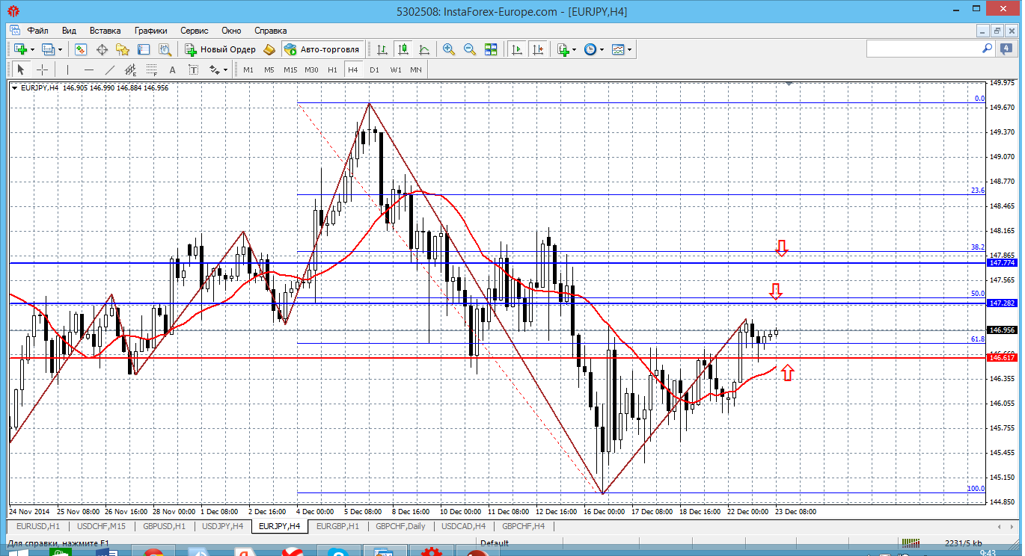This screenshot has height=556, width=1025.
Task: Switch to the M1 timeframe
Action: 248,69
